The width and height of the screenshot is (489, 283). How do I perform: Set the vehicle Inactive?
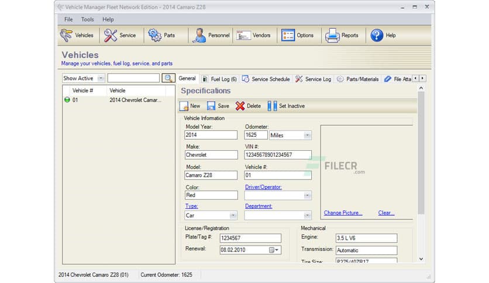pyautogui.click(x=286, y=106)
